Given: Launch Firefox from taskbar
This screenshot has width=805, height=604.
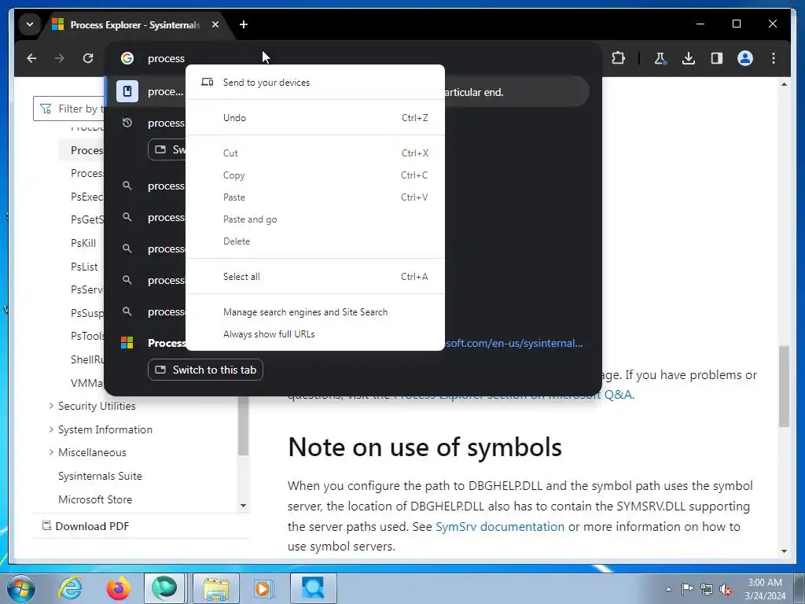Looking at the screenshot, I should click(x=118, y=588).
